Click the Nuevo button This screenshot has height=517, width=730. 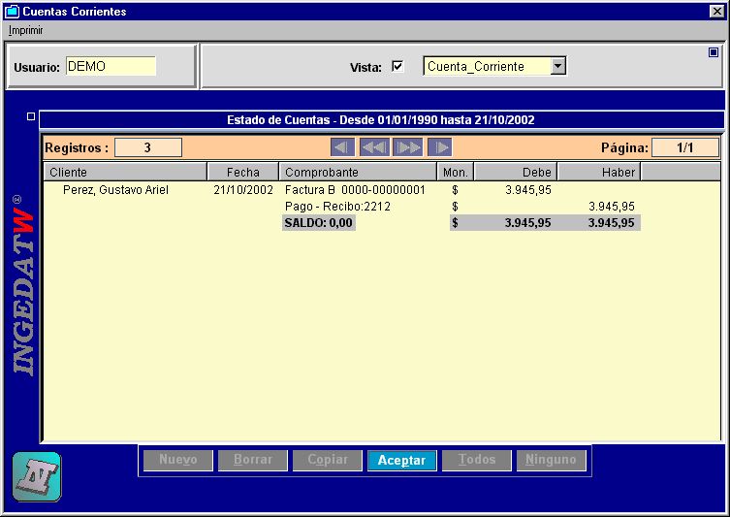pos(177,460)
